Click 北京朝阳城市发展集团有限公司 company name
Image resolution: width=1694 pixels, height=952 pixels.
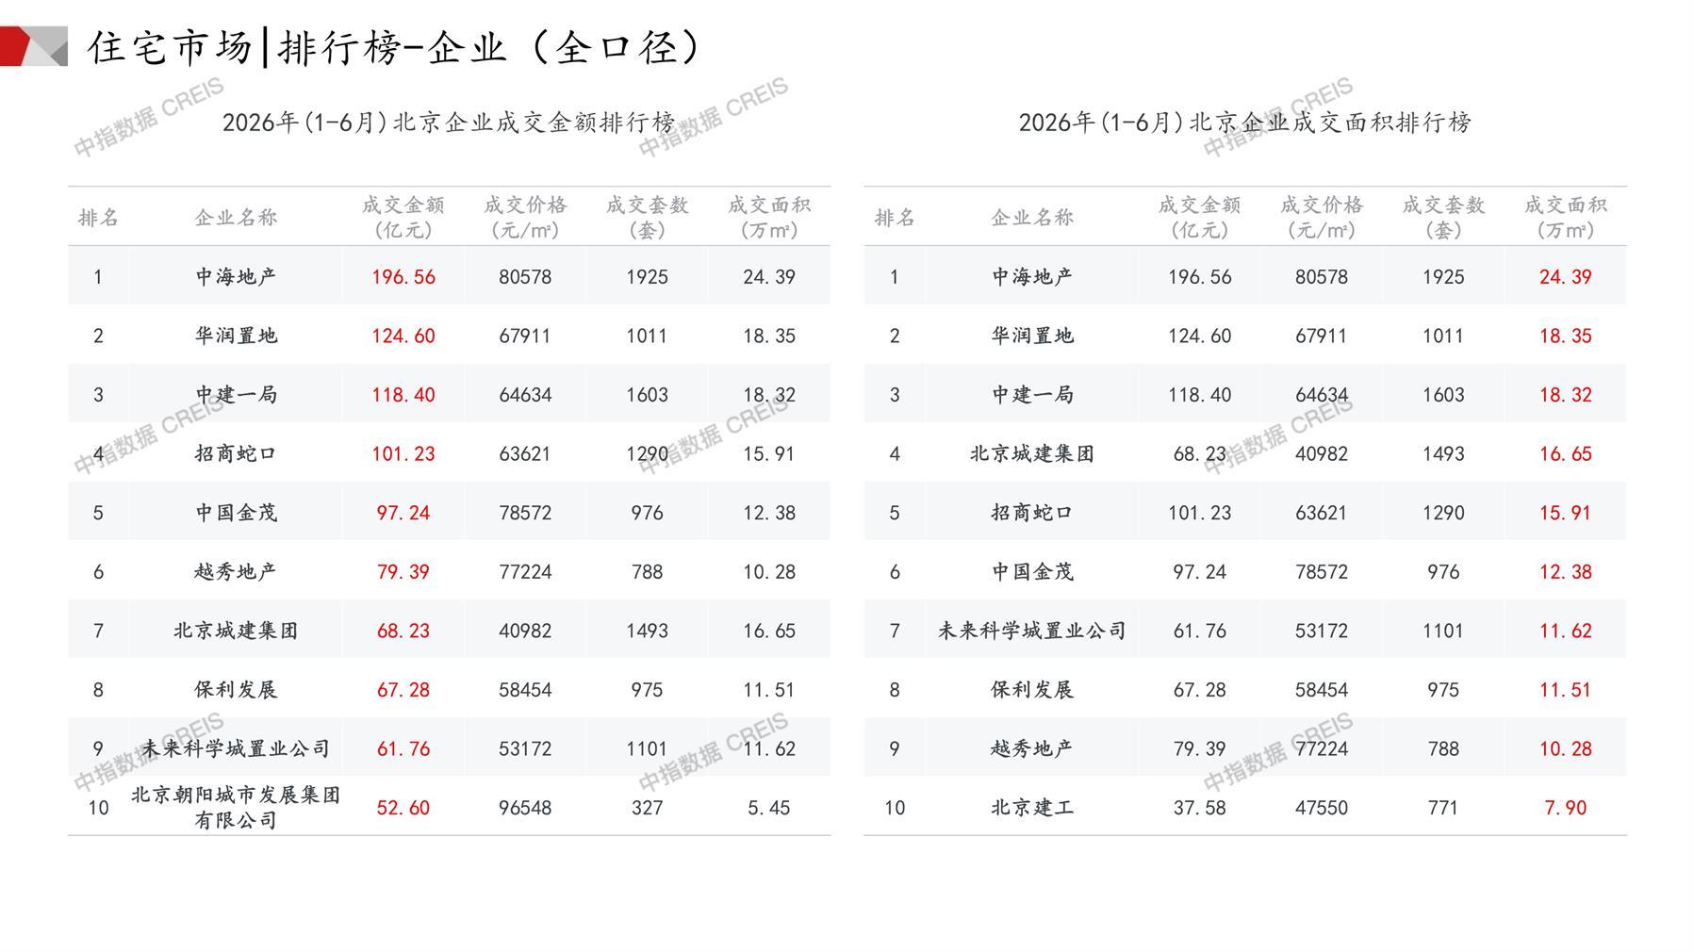(236, 807)
